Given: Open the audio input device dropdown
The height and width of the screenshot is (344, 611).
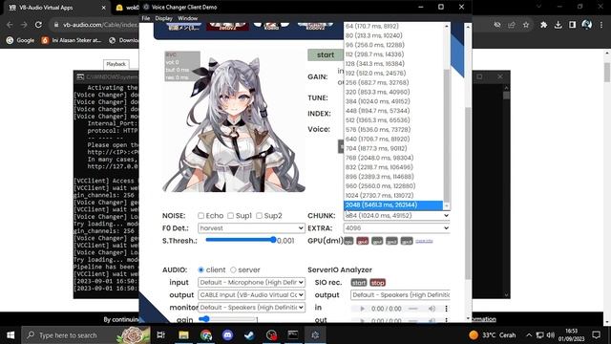Looking at the screenshot, I should [251, 283].
